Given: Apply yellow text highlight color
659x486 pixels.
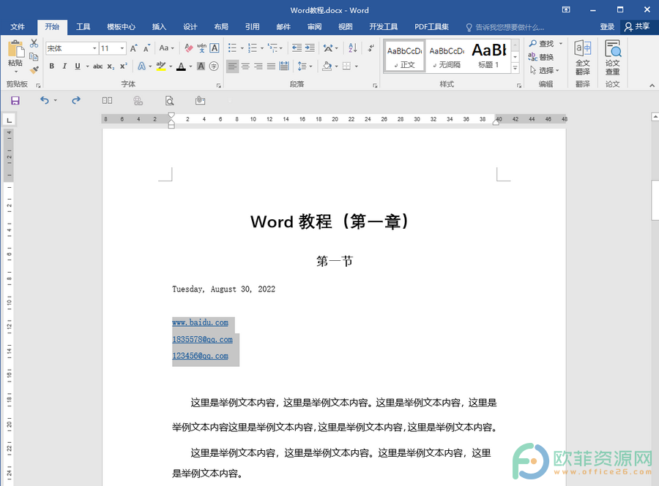Looking at the screenshot, I should pyautogui.click(x=161, y=67).
